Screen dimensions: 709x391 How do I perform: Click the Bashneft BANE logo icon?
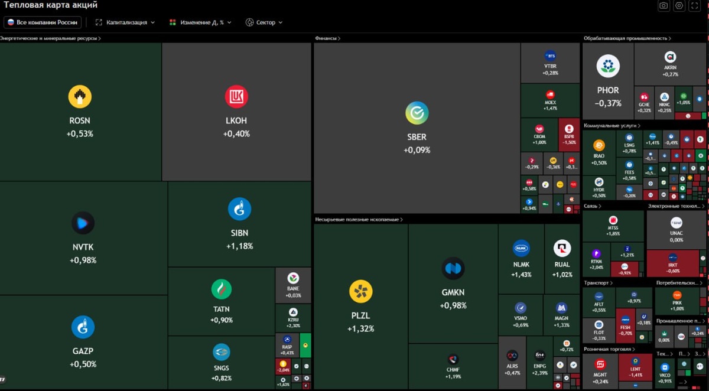click(x=293, y=278)
